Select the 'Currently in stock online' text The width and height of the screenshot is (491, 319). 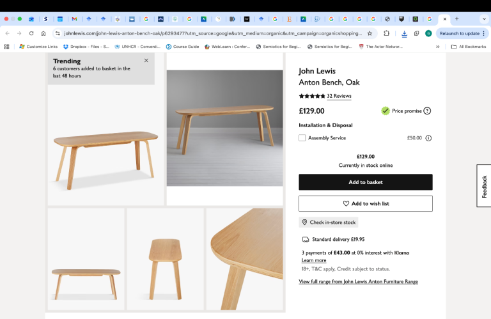366,166
